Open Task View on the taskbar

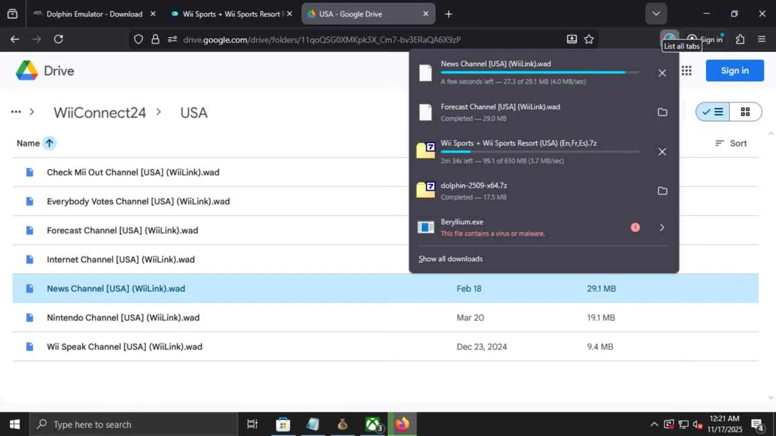[x=253, y=424]
